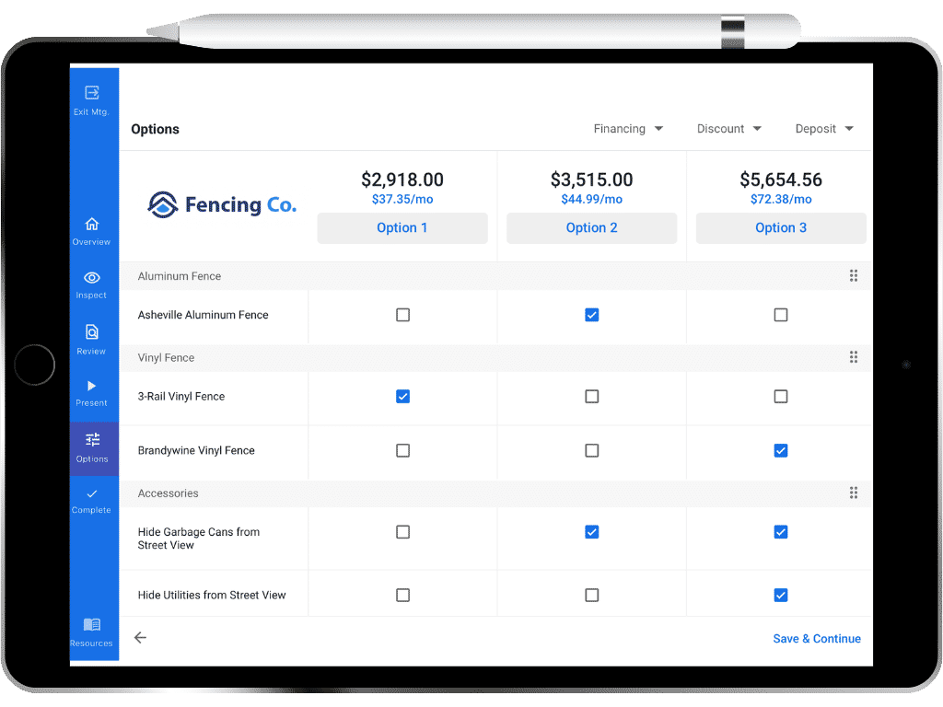Click the $72.38/mo financing link

point(781,200)
